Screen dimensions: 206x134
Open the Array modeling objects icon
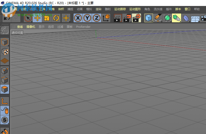pos(177,18)
